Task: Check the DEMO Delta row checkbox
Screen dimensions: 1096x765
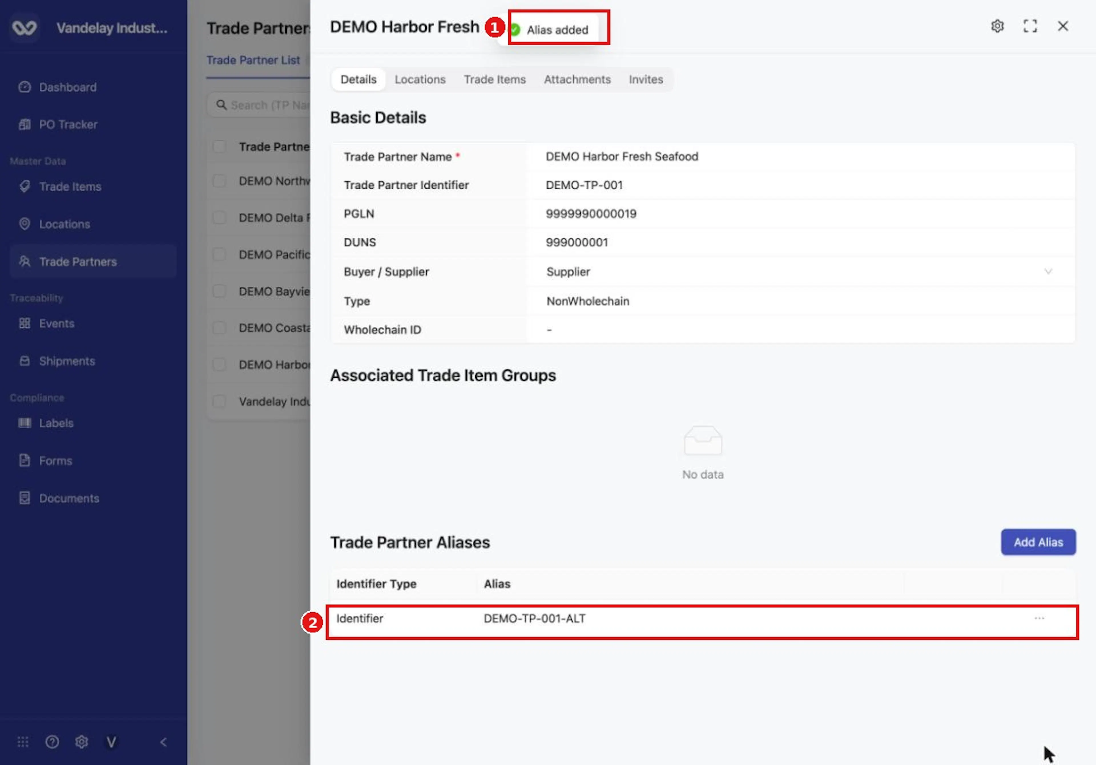Action: [x=219, y=217]
